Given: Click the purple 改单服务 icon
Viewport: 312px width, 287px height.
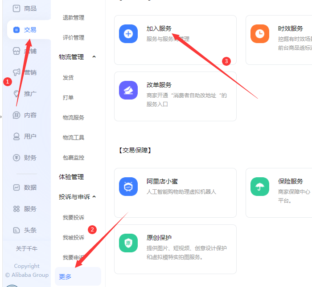Looking at the screenshot, I should (128, 90).
